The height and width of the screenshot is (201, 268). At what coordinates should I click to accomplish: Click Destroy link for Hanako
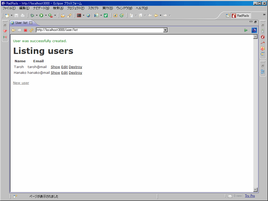[75, 73]
